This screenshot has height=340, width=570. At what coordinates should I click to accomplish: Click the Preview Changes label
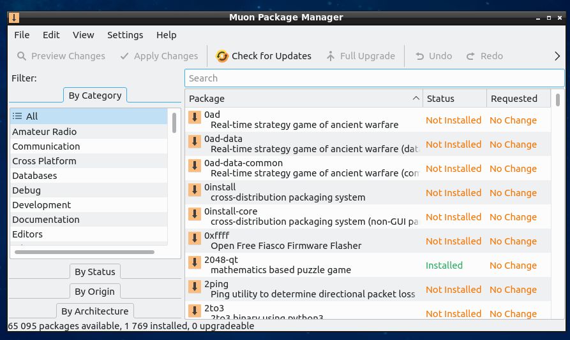[x=68, y=56]
